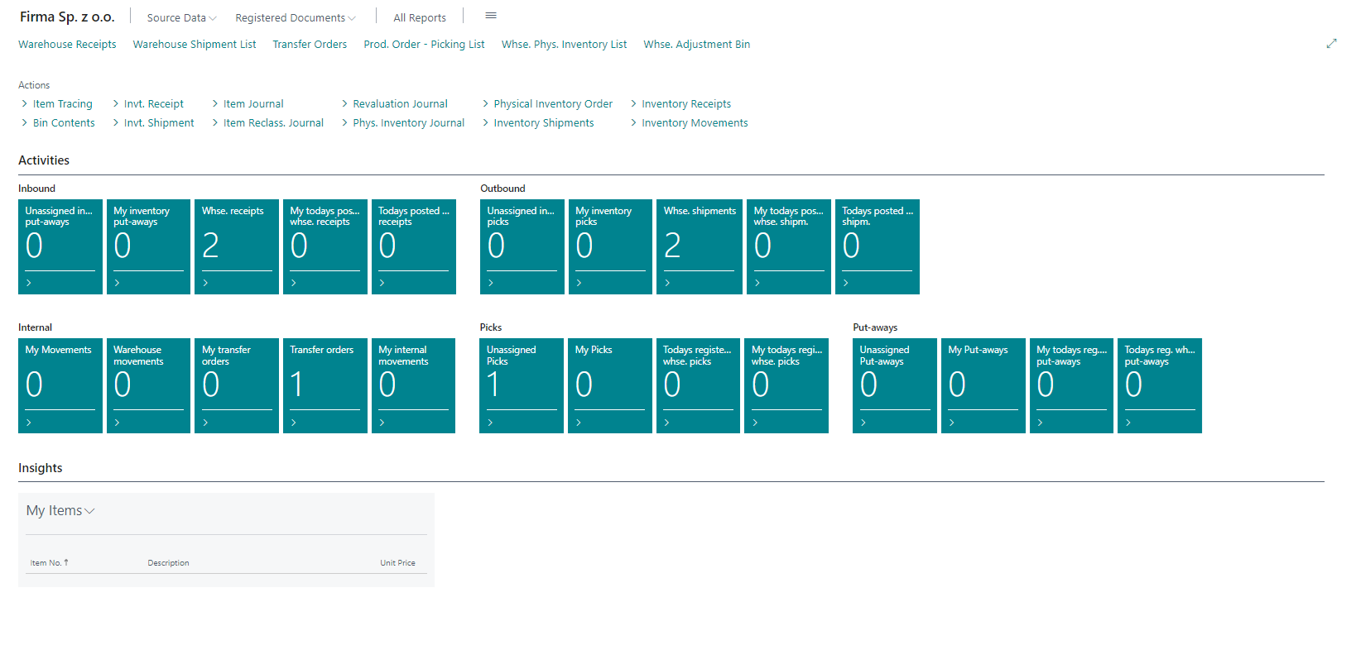Open the All Reports menu

tap(419, 17)
